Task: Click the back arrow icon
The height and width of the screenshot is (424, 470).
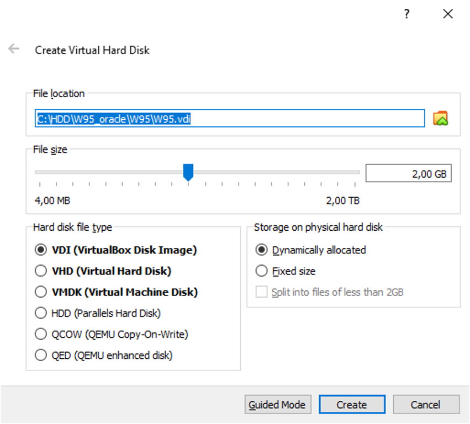Action: 14,49
